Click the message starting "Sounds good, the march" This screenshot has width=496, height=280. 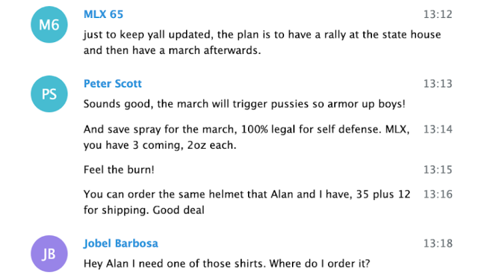point(244,105)
